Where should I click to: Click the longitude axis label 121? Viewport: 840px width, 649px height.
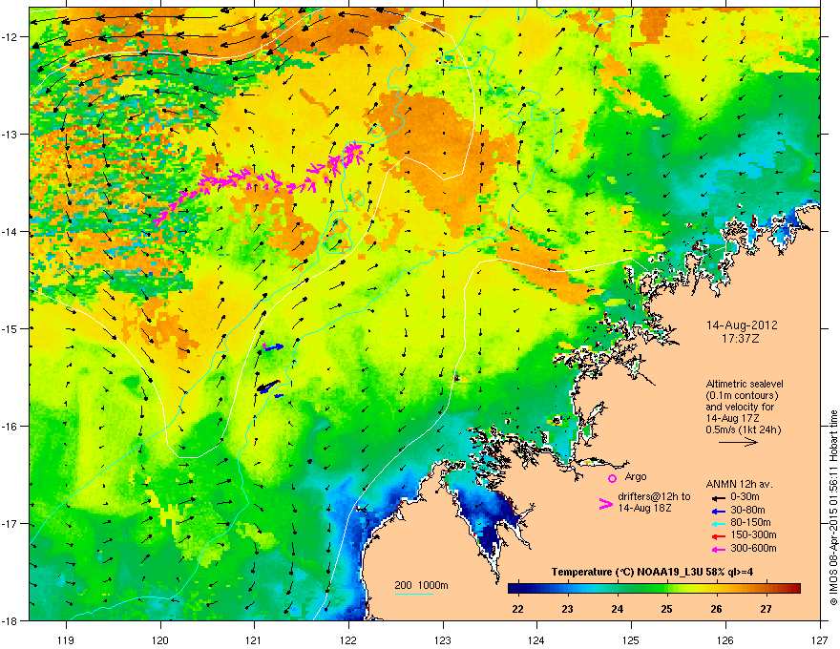(x=254, y=639)
